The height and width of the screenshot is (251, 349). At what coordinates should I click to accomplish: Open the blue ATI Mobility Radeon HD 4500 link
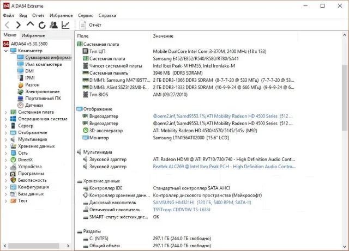click(222, 116)
